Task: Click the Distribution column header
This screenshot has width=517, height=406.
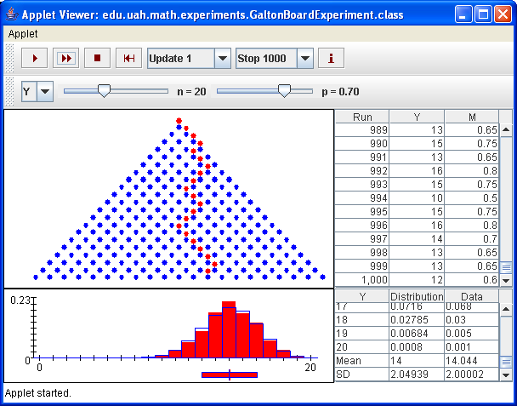Action: coord(417,296)
